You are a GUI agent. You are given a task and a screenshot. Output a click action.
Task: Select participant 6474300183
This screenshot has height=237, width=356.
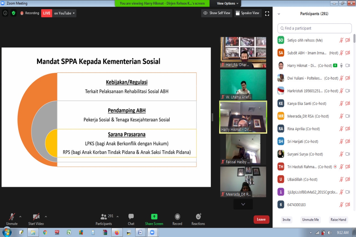click(x=315, y=204)
